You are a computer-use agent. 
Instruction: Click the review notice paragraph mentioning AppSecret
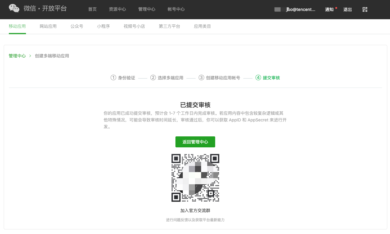tap(195, 120)
